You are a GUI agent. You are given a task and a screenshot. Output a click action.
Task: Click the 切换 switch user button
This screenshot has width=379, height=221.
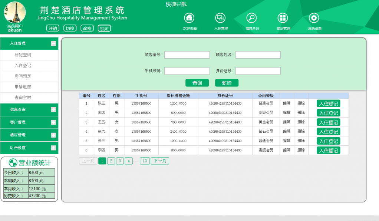pyautogui.click(x=70, y=28)
